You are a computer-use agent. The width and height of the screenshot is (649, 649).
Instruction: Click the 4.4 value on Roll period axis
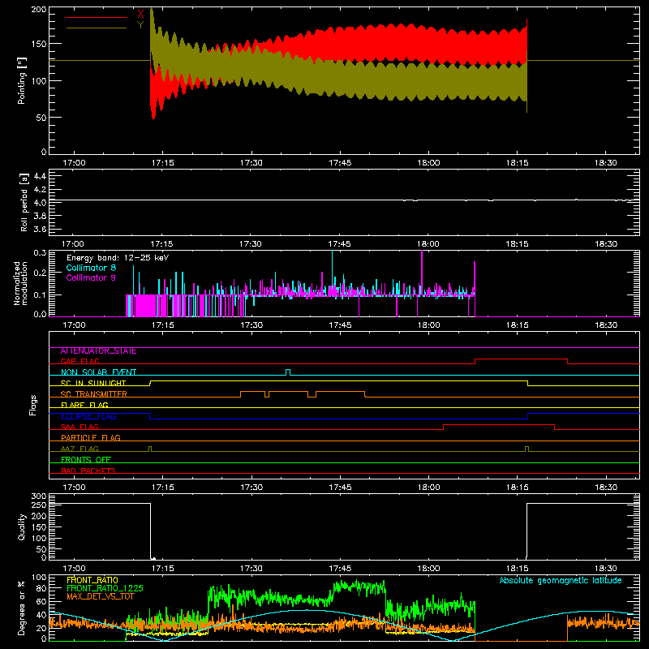click(40, 176)
